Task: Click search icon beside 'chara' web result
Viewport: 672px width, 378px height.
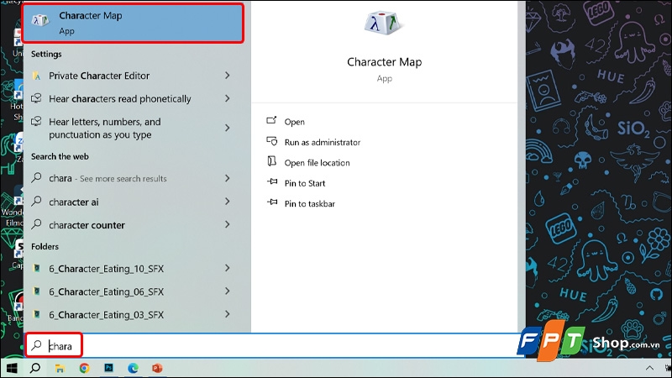Action: tap(37, 177)
